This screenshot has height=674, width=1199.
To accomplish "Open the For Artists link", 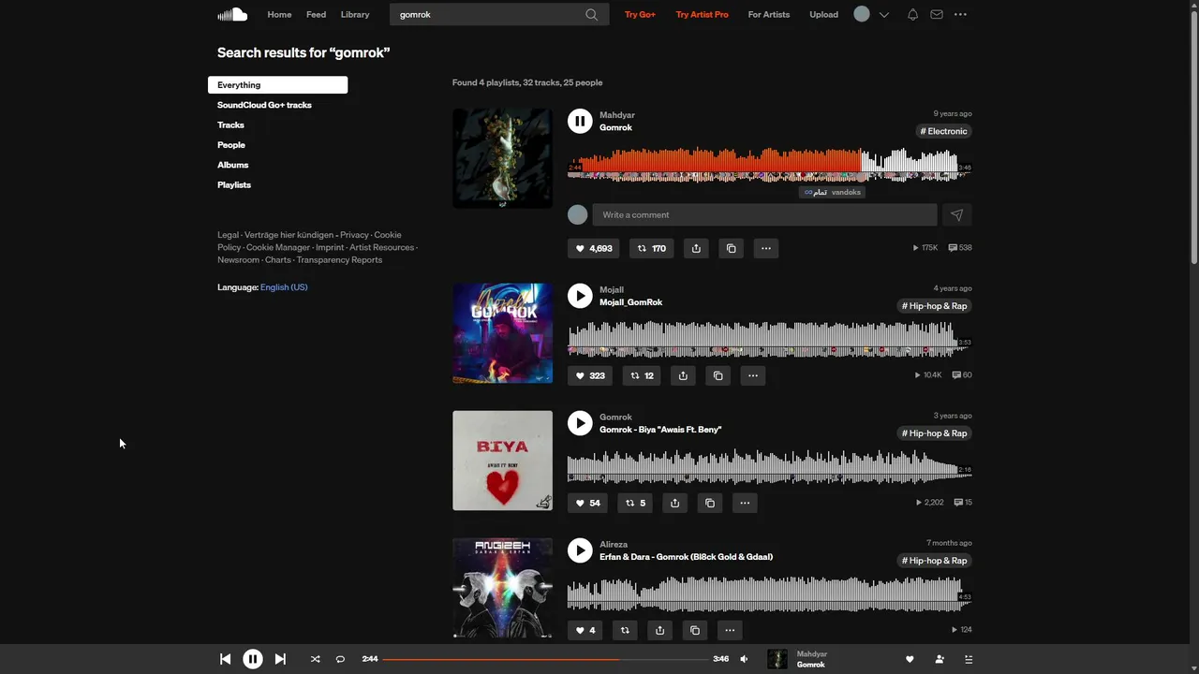I will point(769,14).
